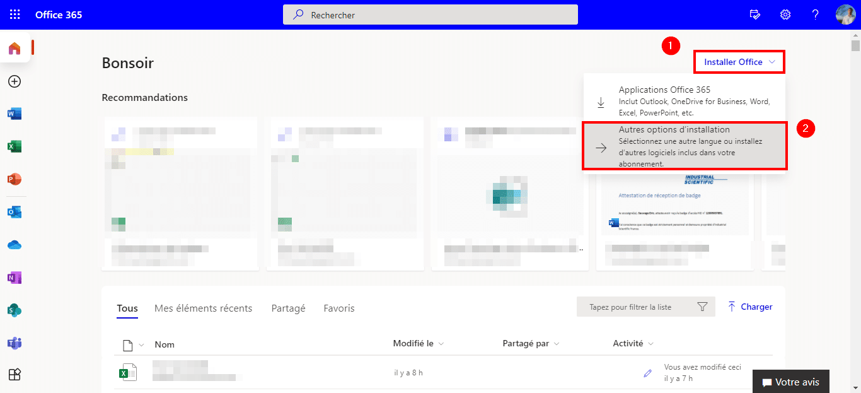Open SharePoint from the sidebar

coord(14,310)
